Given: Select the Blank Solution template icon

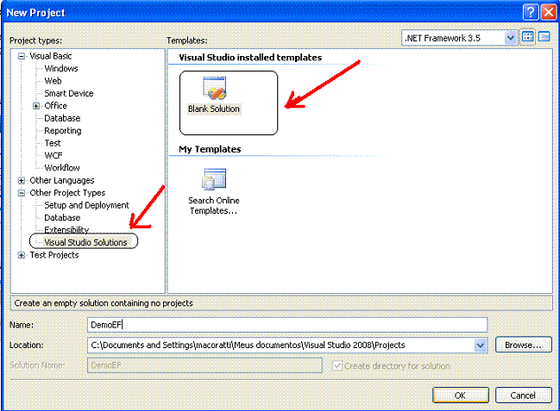Looking at the screenshot, I should point(214,88).
